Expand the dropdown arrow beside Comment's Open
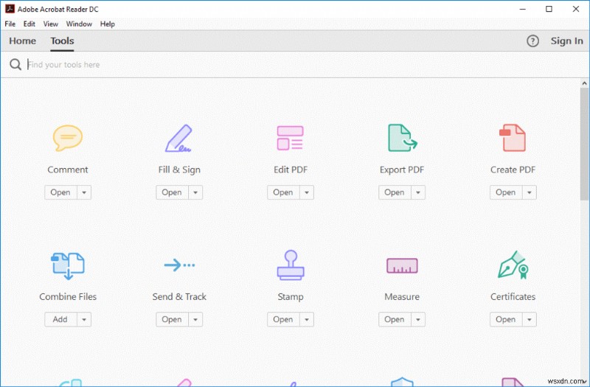Image resolution: width=590 pixels, height=387 pixels. coord(83,192)
